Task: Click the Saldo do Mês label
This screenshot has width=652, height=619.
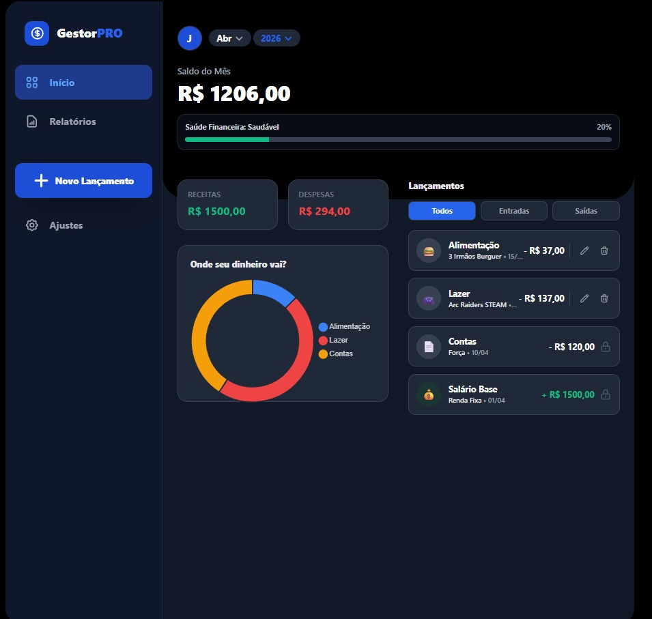Action: point(203,71)
